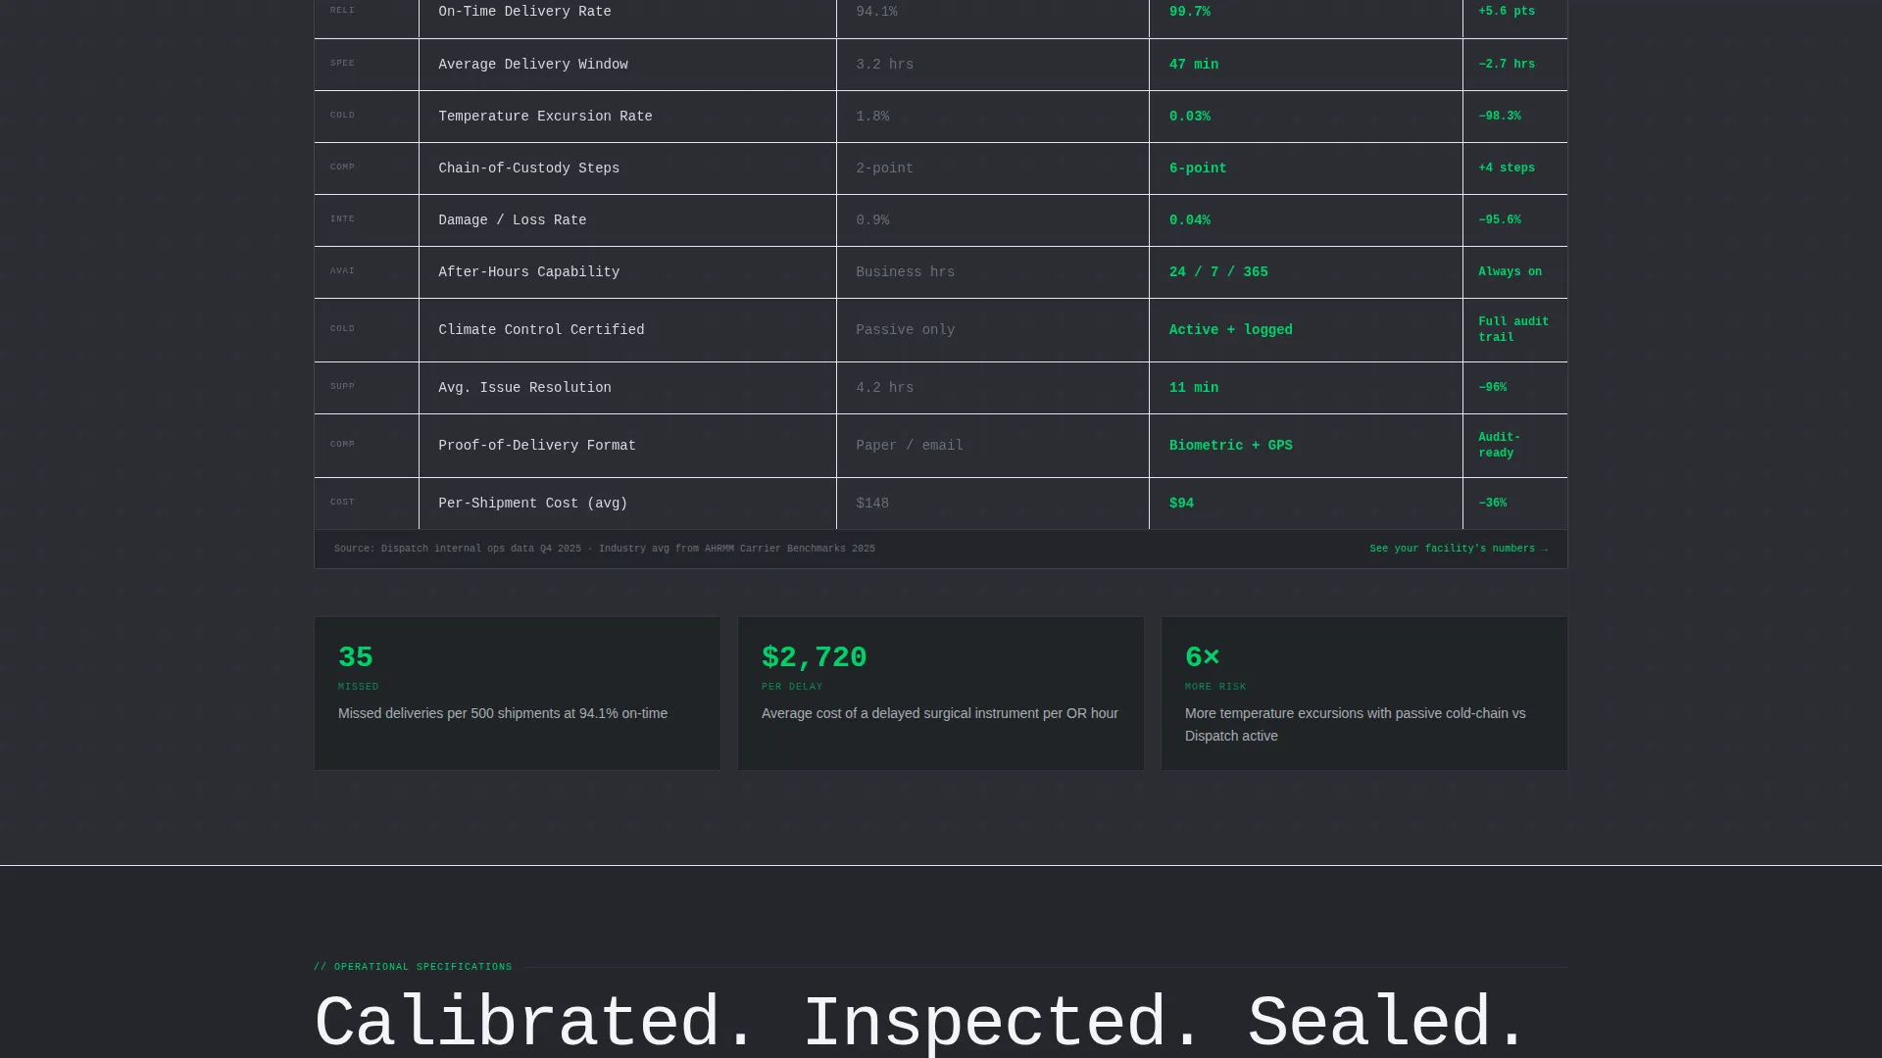The image size is (1882, 1058).
Task: Select the On-Time Delivery Rate row label
Action: click(524, 12)
